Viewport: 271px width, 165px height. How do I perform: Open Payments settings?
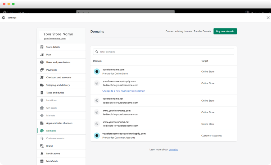coord(61,70)
